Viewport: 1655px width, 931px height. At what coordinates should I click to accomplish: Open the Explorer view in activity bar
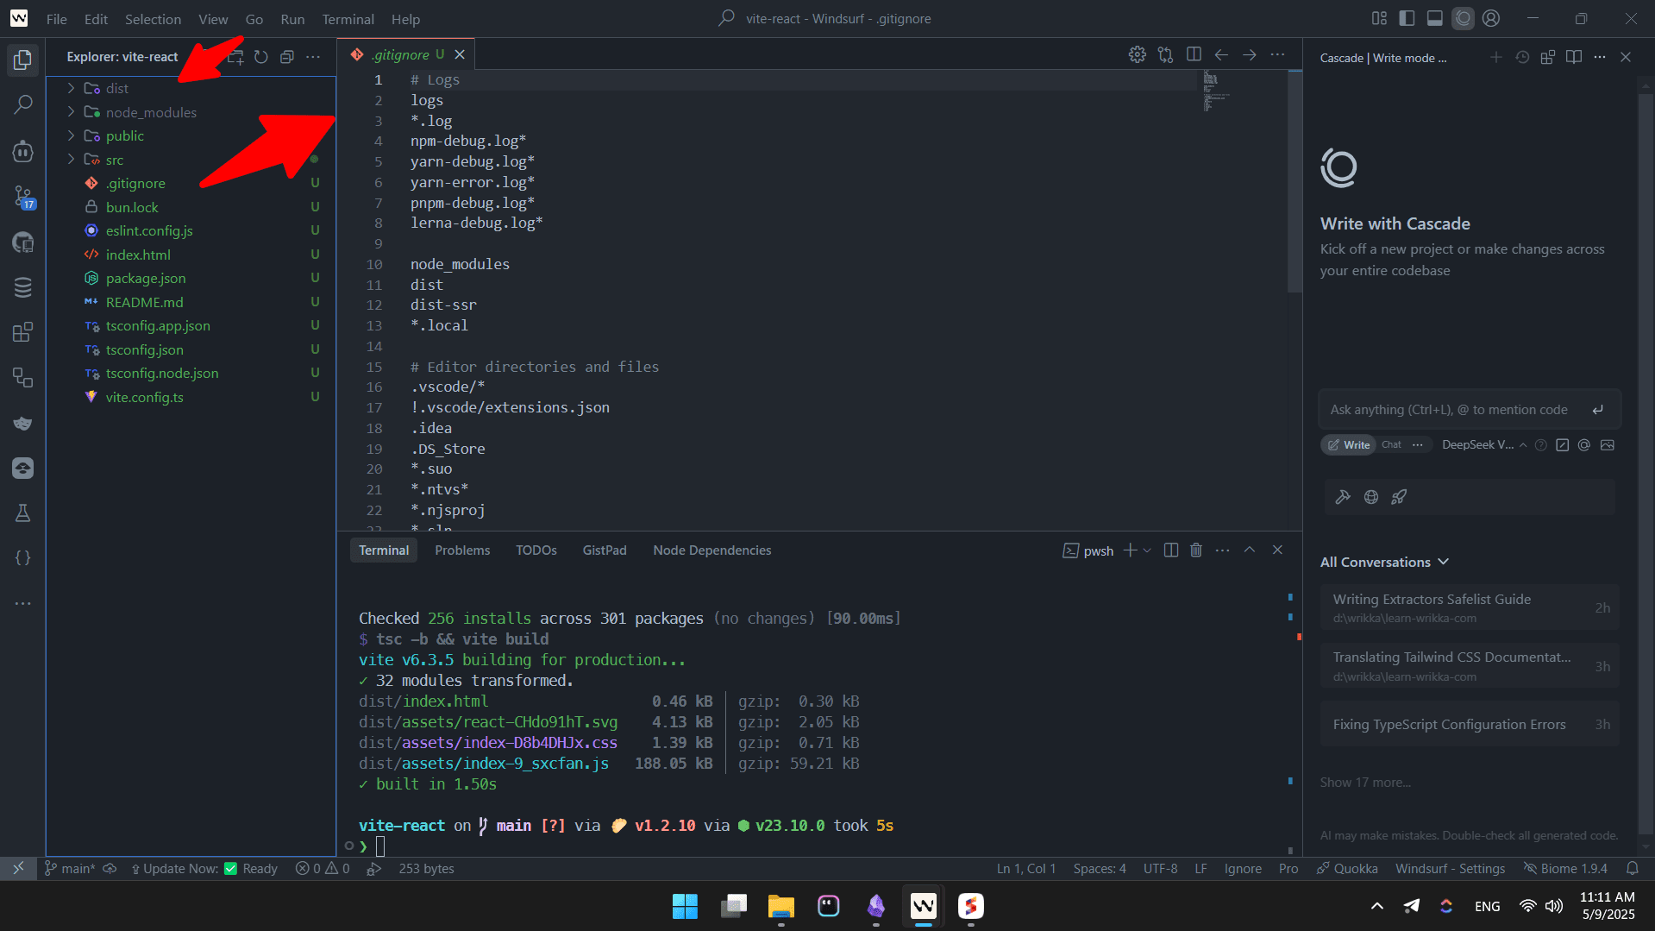[x=23, y=60]
